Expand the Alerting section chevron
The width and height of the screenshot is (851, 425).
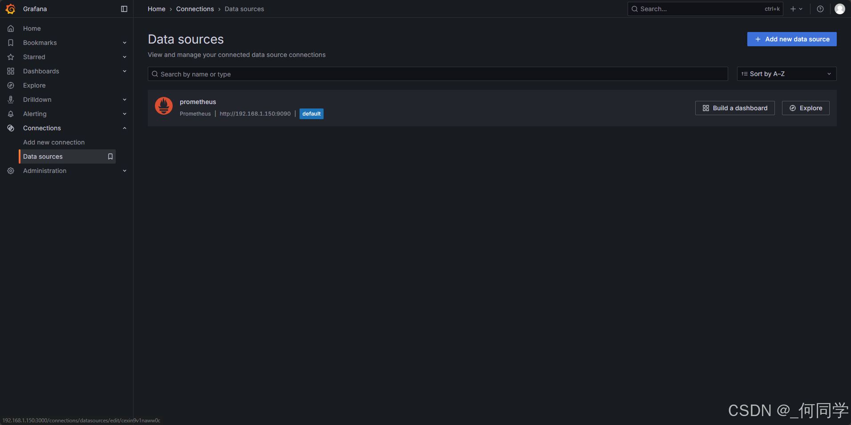(x=125, y=114)
